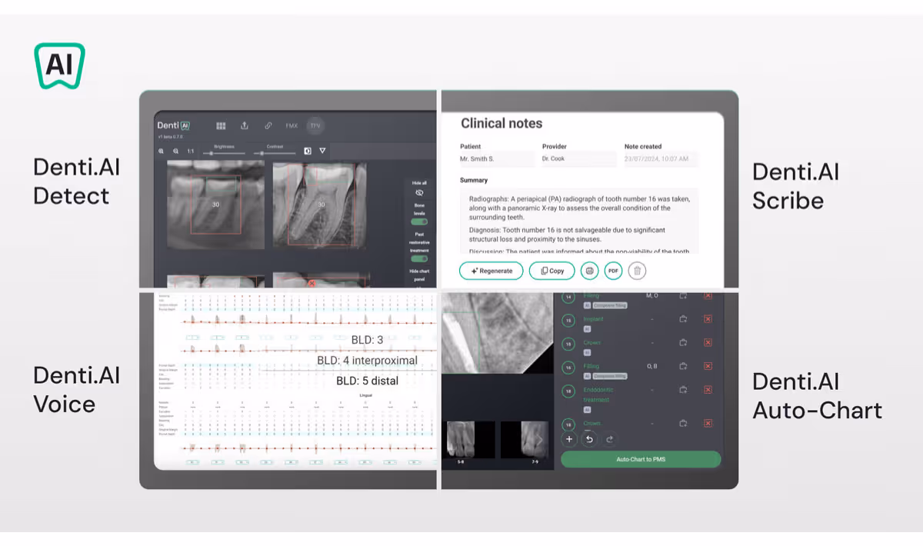Click the Denti.AI Scribe caption

click(x=795, y=186)
